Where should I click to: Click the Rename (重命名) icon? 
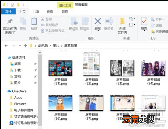pos(109,21)
